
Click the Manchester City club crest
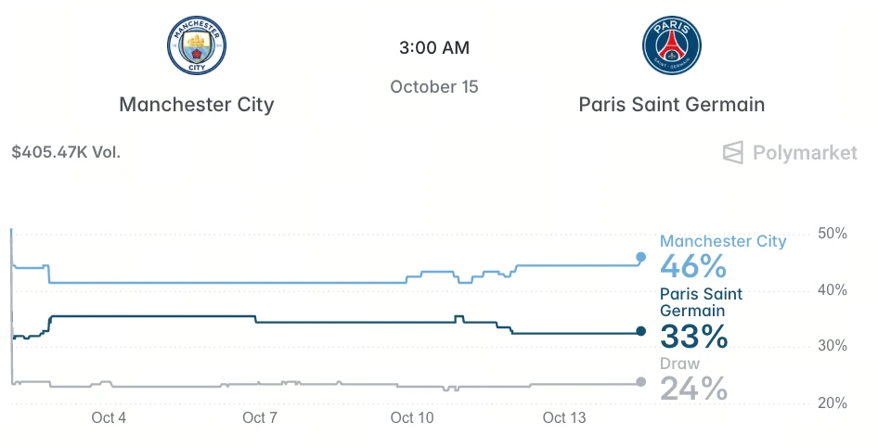coord(197,45)
